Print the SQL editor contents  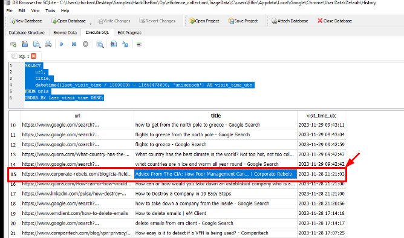pyautogui.click(x=48, y=44)
